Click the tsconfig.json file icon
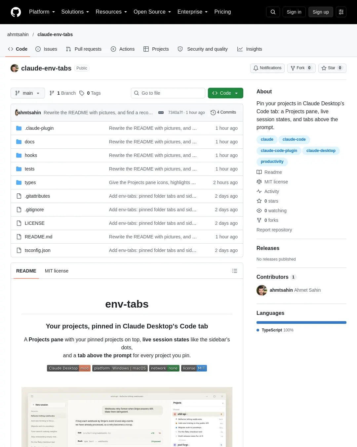The width and height of the screenshot is (357, 447). click(19, 250)
